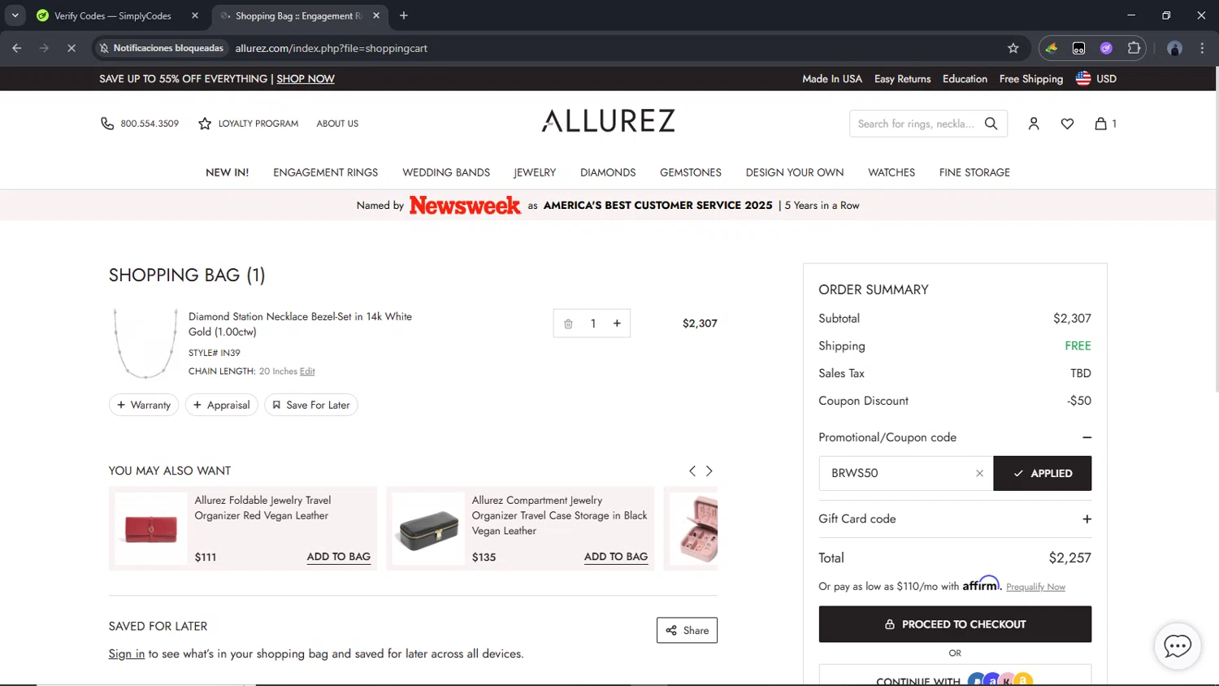
Task: Click Prequalify Now for Affirm
Action: 1035,587
